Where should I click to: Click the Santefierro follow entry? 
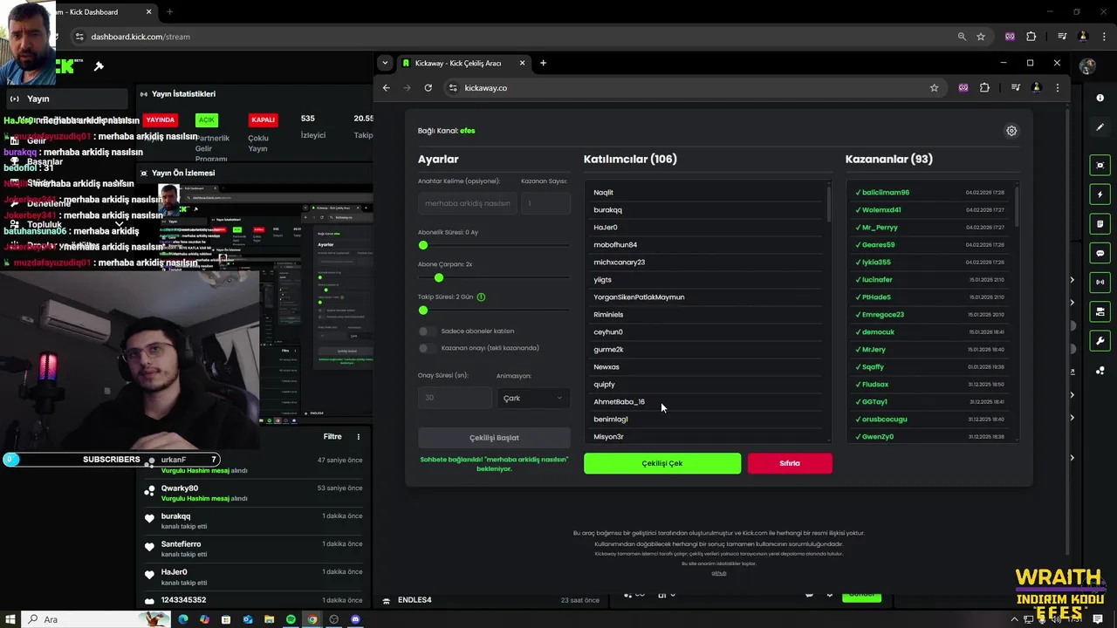253,549
